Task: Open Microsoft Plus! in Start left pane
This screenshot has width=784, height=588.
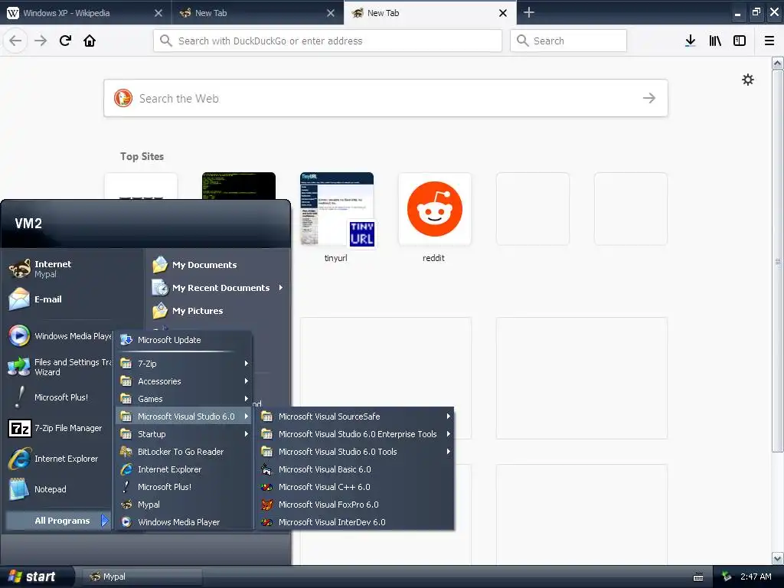Action: (58, 397)
